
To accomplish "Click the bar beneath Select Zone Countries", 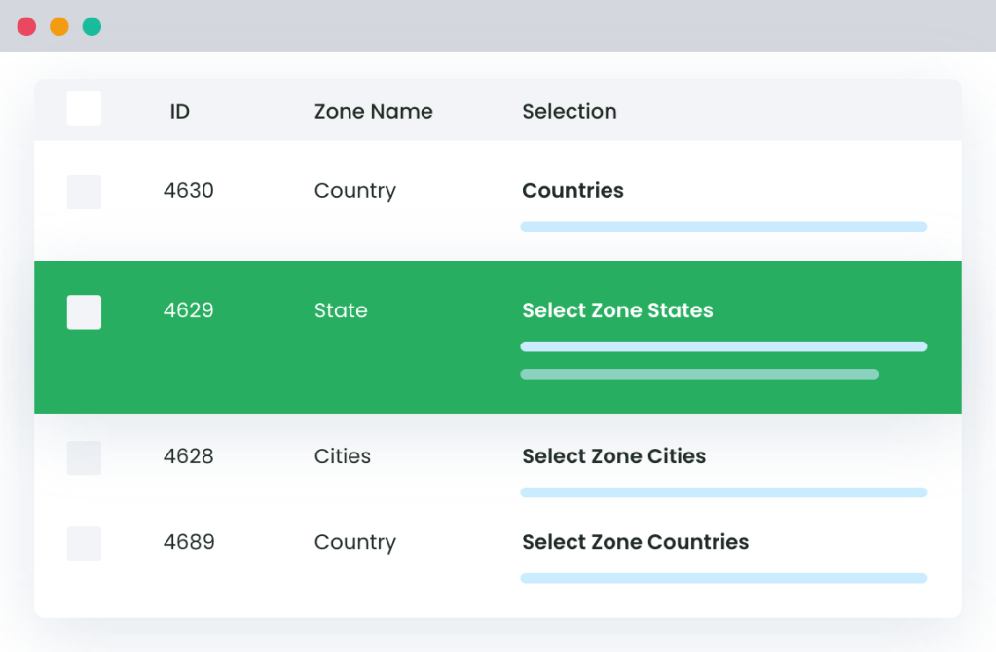I will (723, 578).
